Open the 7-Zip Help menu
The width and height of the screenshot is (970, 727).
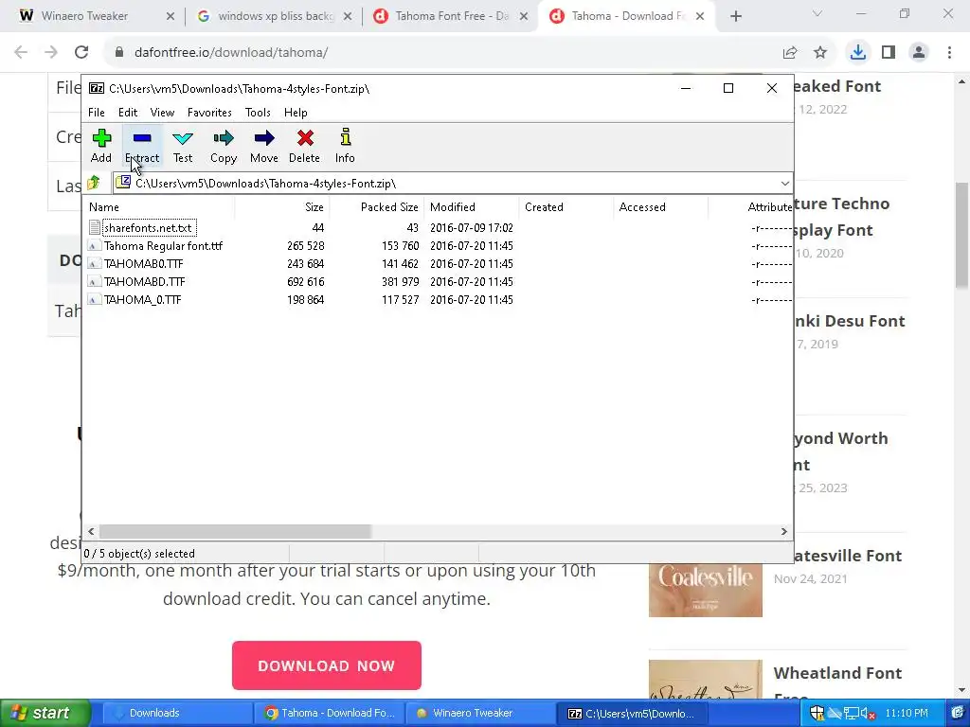pyautogui.click(x=296, y=113)
